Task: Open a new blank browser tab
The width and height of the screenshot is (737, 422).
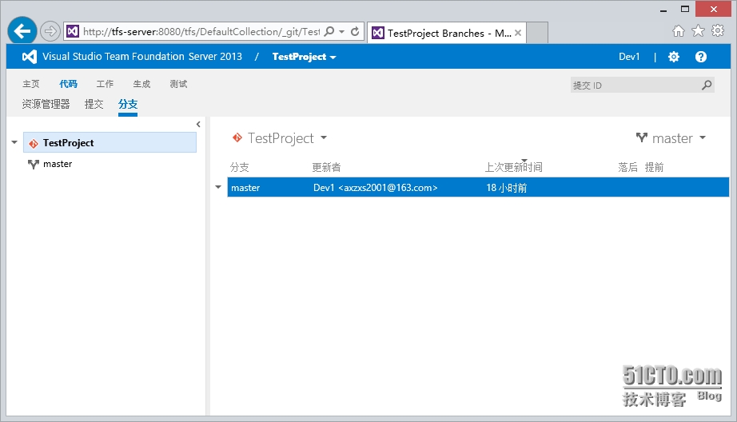Action: (537, 33)
